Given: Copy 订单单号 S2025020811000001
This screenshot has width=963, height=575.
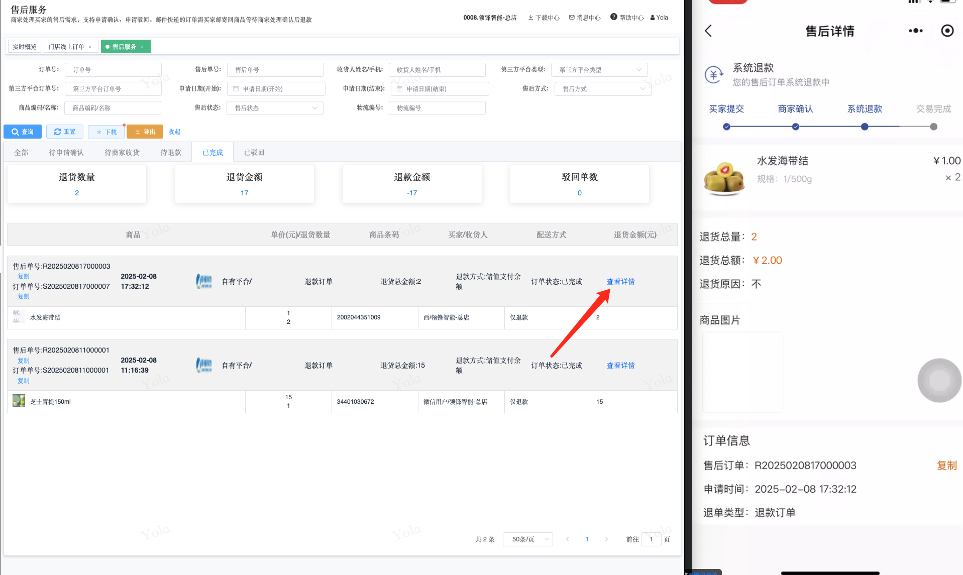Looking at the screenshot, I should [x=24, y=381].
